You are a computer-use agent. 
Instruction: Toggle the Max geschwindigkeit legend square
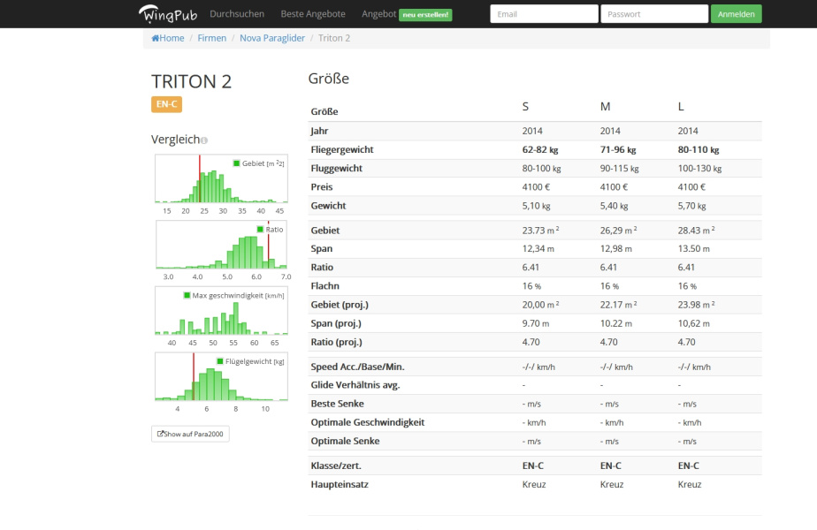[x=187, y=295]
